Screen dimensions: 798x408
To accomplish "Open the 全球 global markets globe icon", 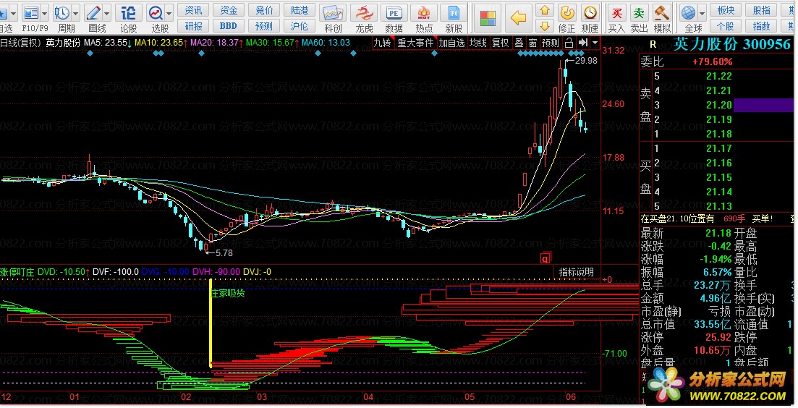I will pos(689,13).
